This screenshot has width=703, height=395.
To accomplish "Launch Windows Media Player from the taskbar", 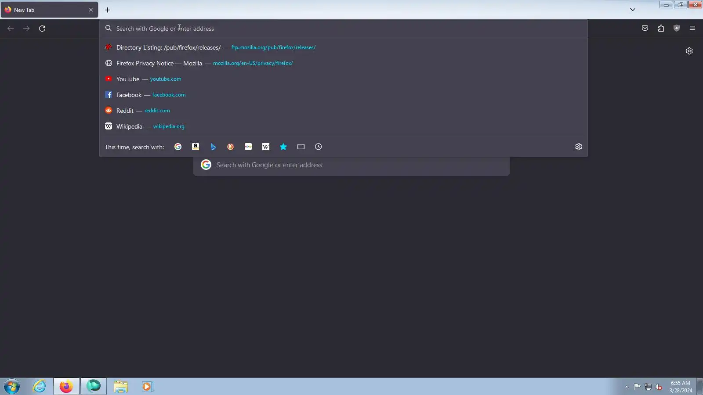I will click(x=147, y=387).
